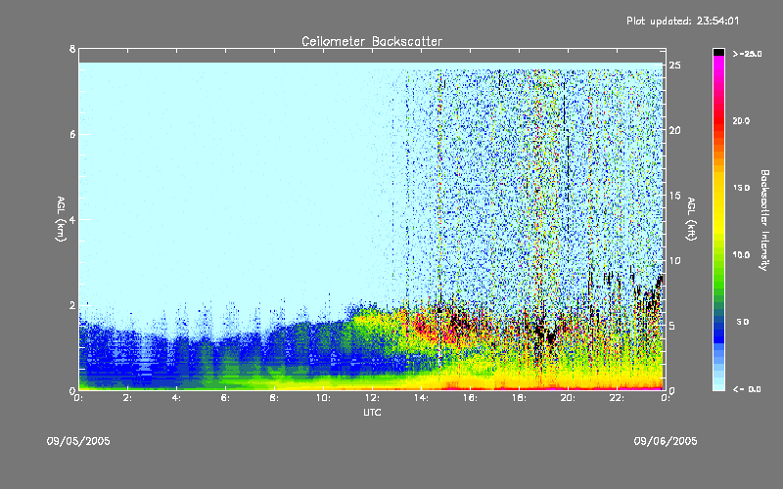Image resolution: width=783 pixels, height=489 pixels.
Task: Click the end date '09/06/2005'
Action: tap(666, 441)
